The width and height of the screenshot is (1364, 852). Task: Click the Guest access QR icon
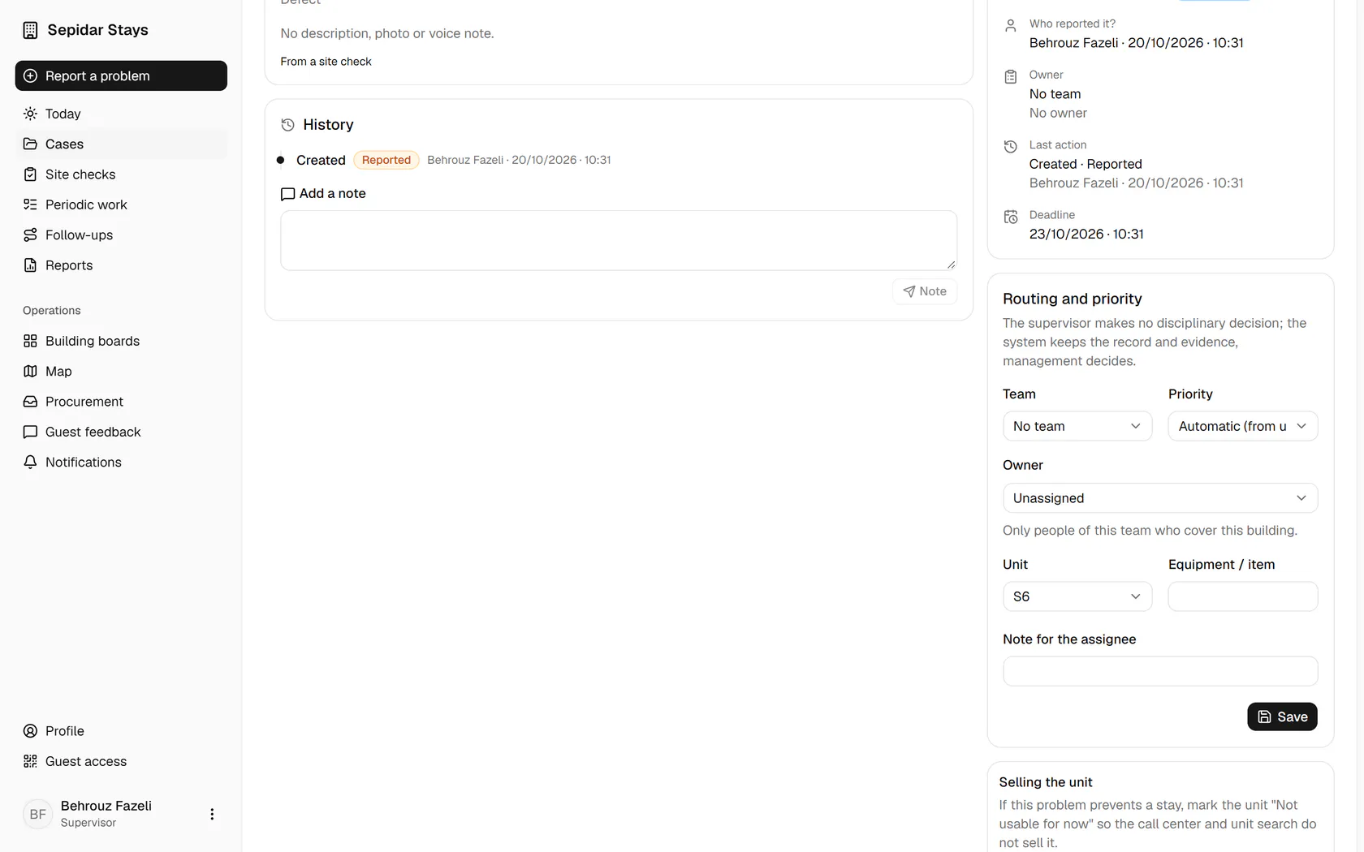click(30, 761)
